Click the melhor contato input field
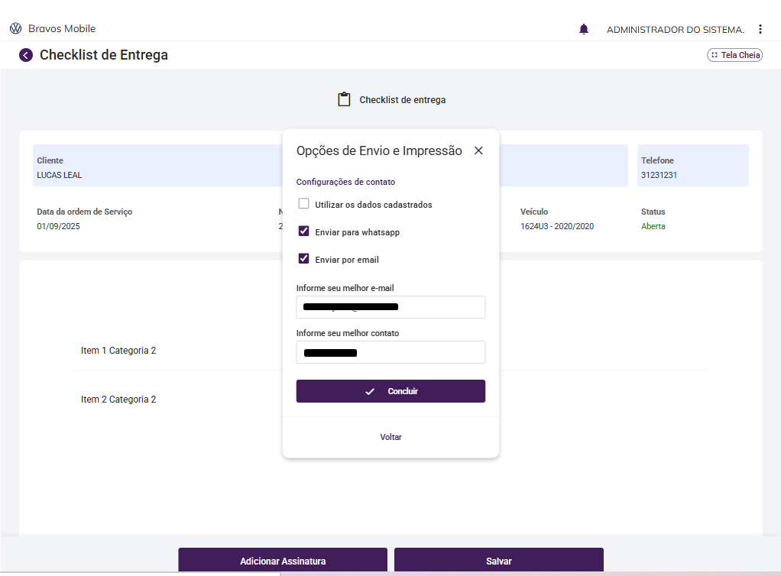This screenshot has width=781, height=576. click(x=390, y=352)
